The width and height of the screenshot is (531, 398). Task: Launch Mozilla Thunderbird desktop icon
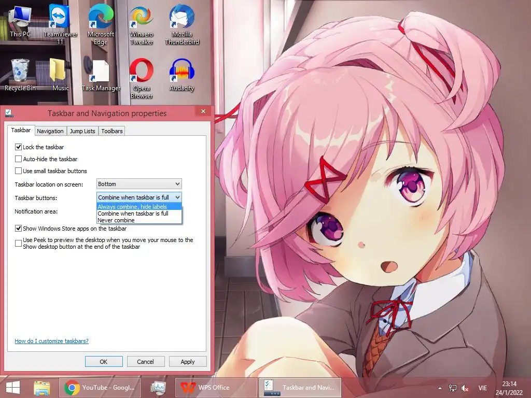pos(182,24)
